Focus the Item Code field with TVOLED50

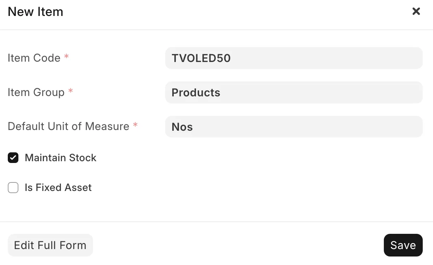294,58
